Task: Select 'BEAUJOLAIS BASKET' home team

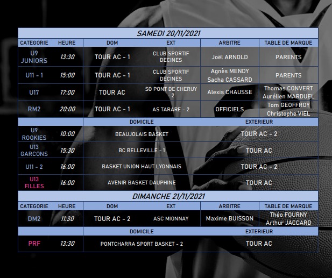Action: tap(142, 134)
